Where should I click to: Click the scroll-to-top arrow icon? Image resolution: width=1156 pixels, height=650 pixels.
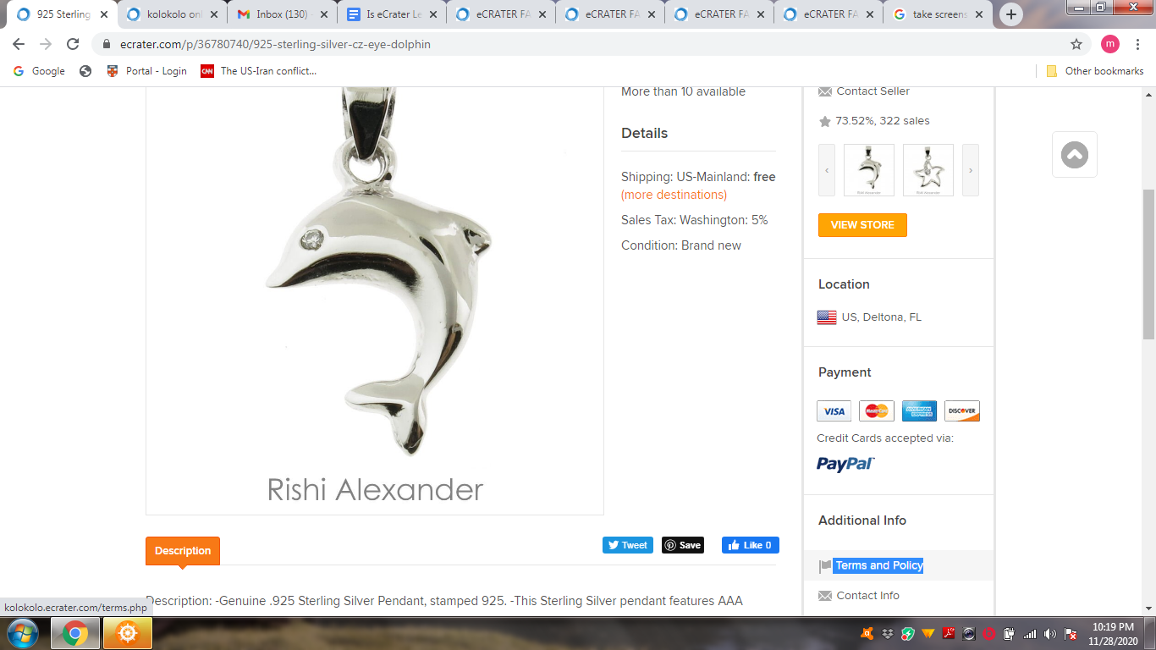point(1075,155)
